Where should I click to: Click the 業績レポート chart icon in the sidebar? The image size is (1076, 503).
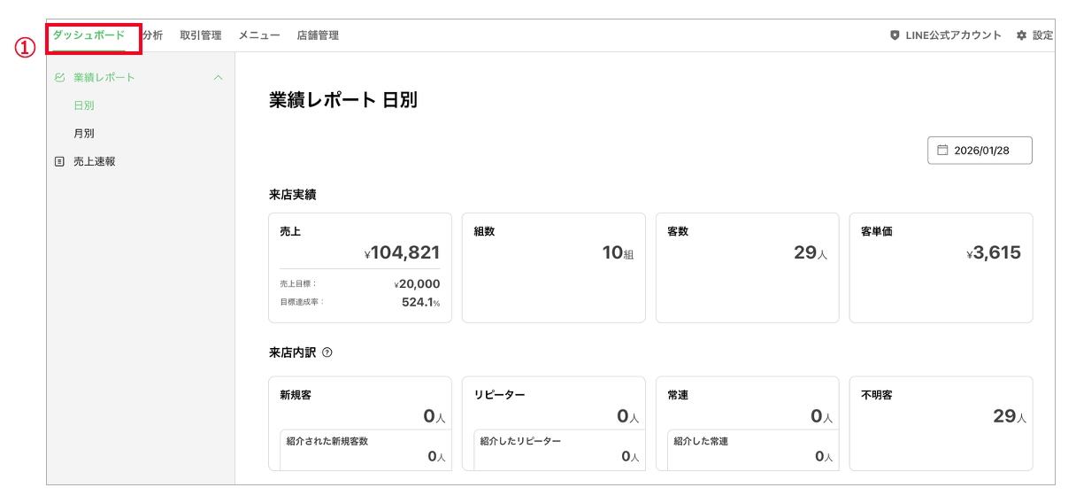tap(59, 77)
